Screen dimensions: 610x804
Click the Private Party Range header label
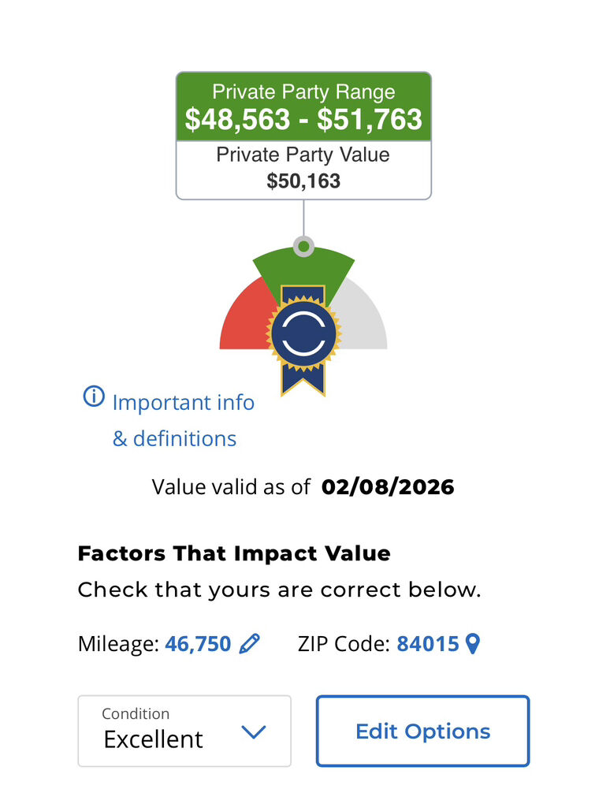303,91
